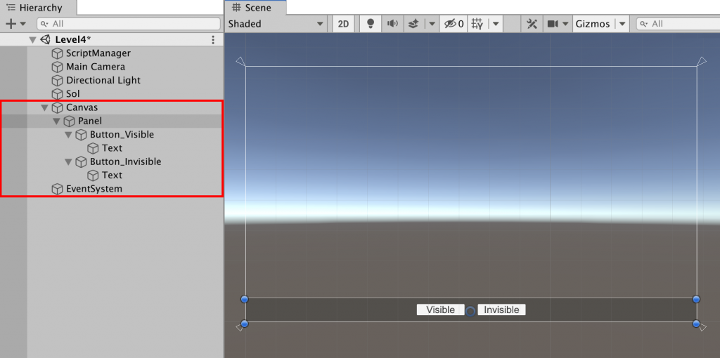Viewport: 720px width, 358px height.
Task: Toggle hidden objects visibility eye icon
Action: pyautogui.click(x=451, y=24)
